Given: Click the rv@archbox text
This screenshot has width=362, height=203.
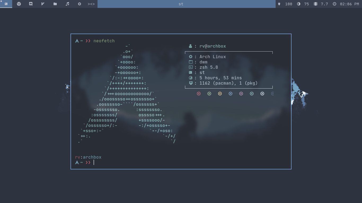Looking at the screenshot, I should click(213, 46).
